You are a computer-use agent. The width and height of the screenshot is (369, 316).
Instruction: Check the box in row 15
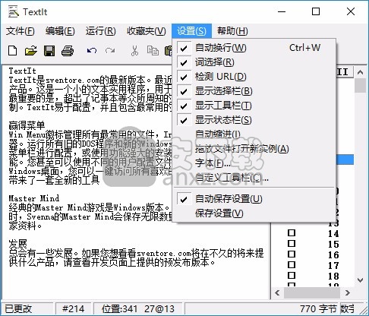pos(292,243)
